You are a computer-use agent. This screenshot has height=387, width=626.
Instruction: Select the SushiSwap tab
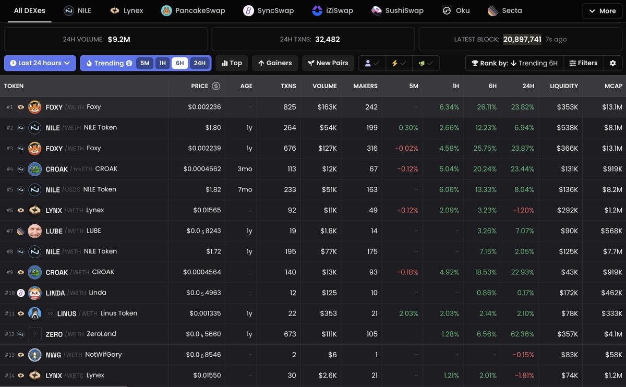(x=398, y=10)
